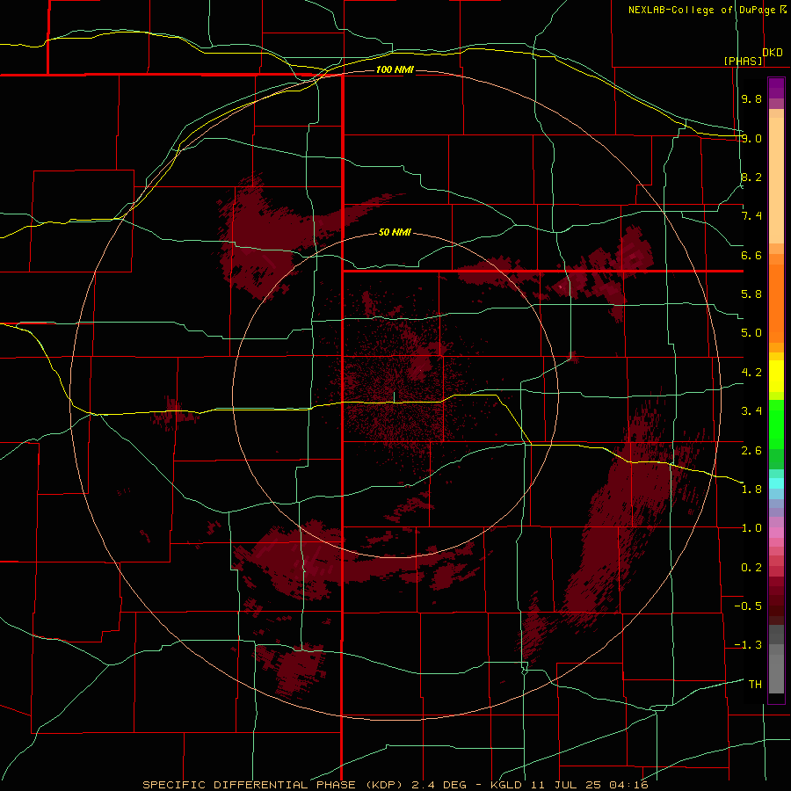This screenshot has width=791, height=791.
Task: Select the yellow segment of the color bar
Action: tap(776, 376)
